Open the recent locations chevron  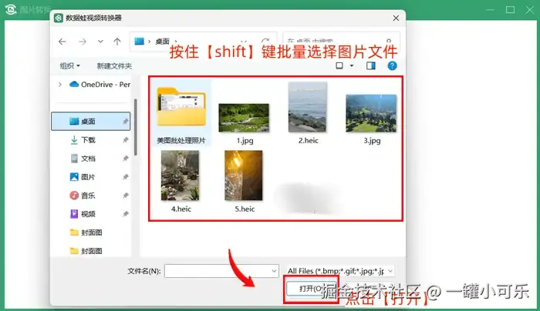[100, 42]
